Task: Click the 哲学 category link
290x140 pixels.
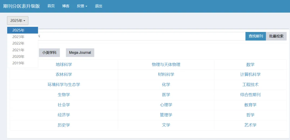Action: [250, 115]
